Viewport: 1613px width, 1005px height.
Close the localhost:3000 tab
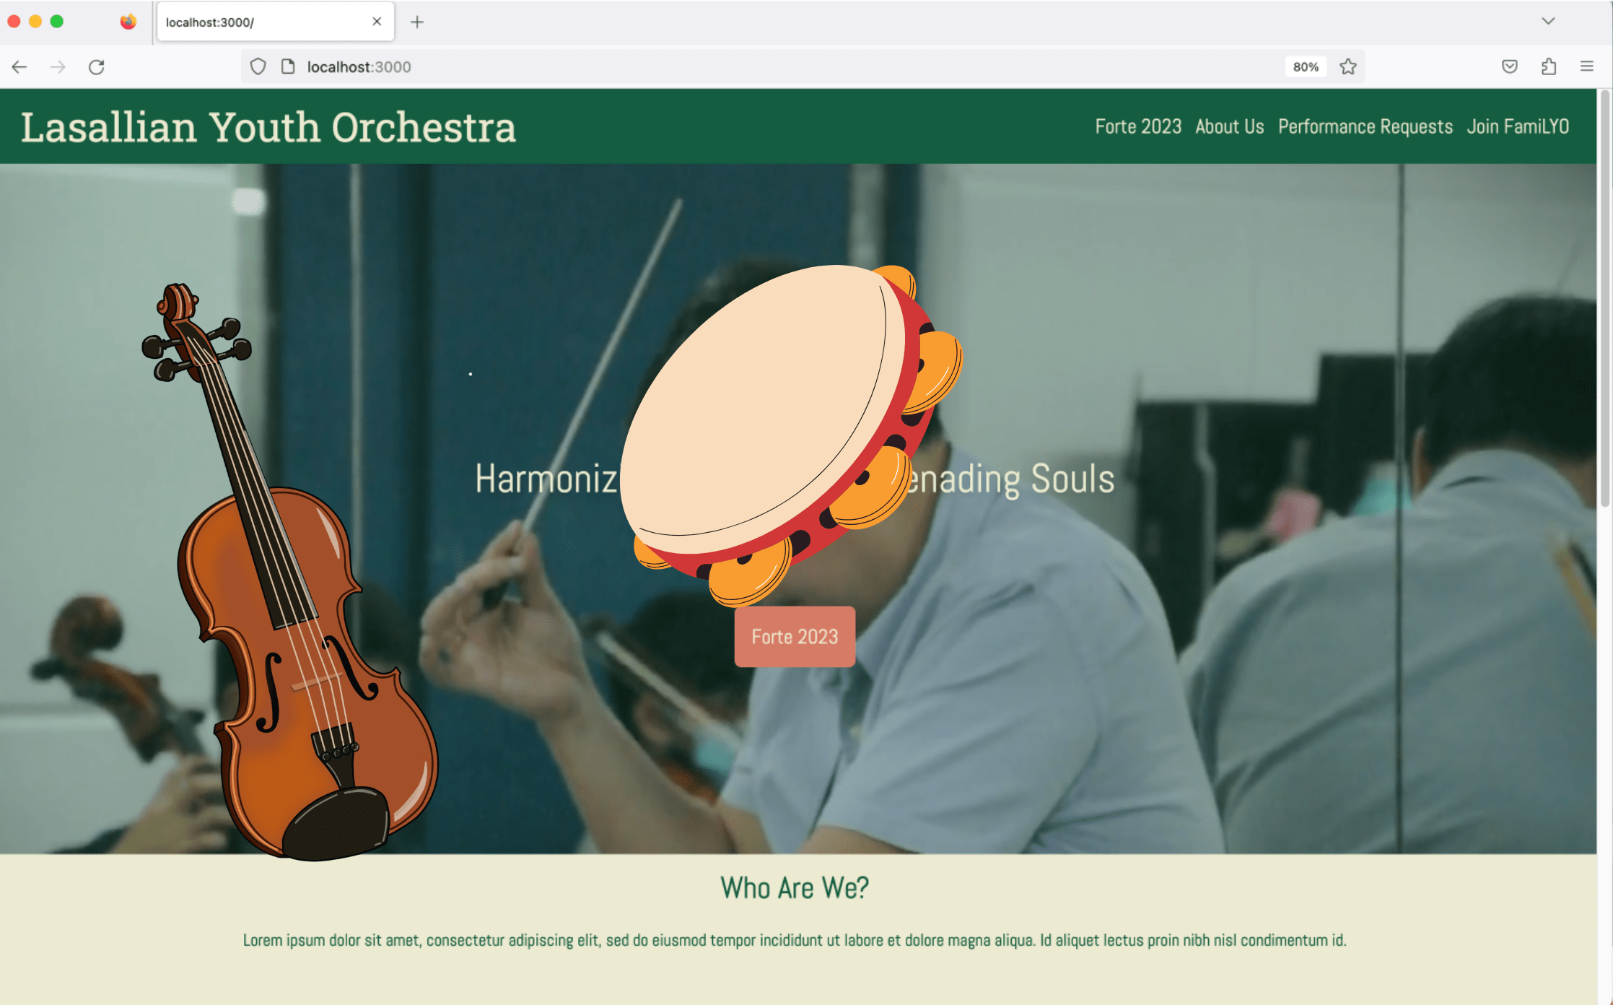[x=377, y=22]
